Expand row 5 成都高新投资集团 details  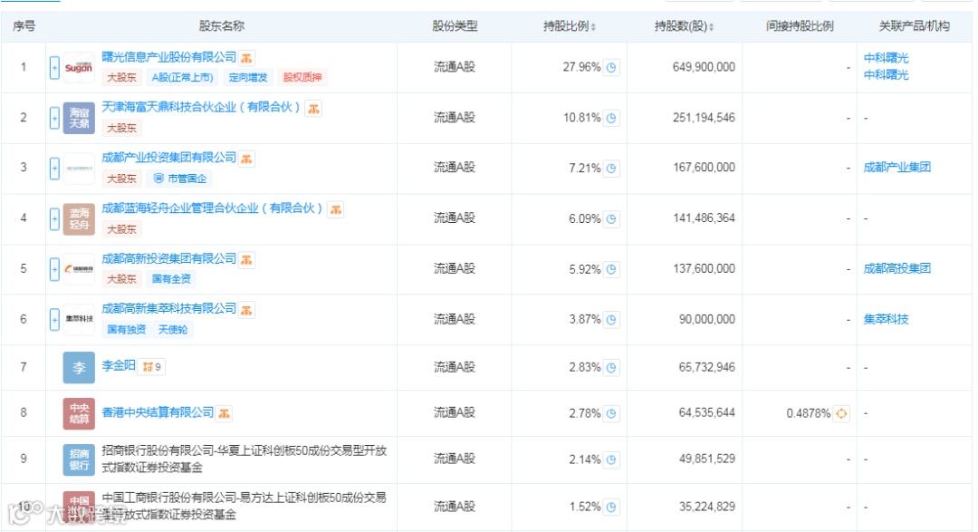click(54, 269)
